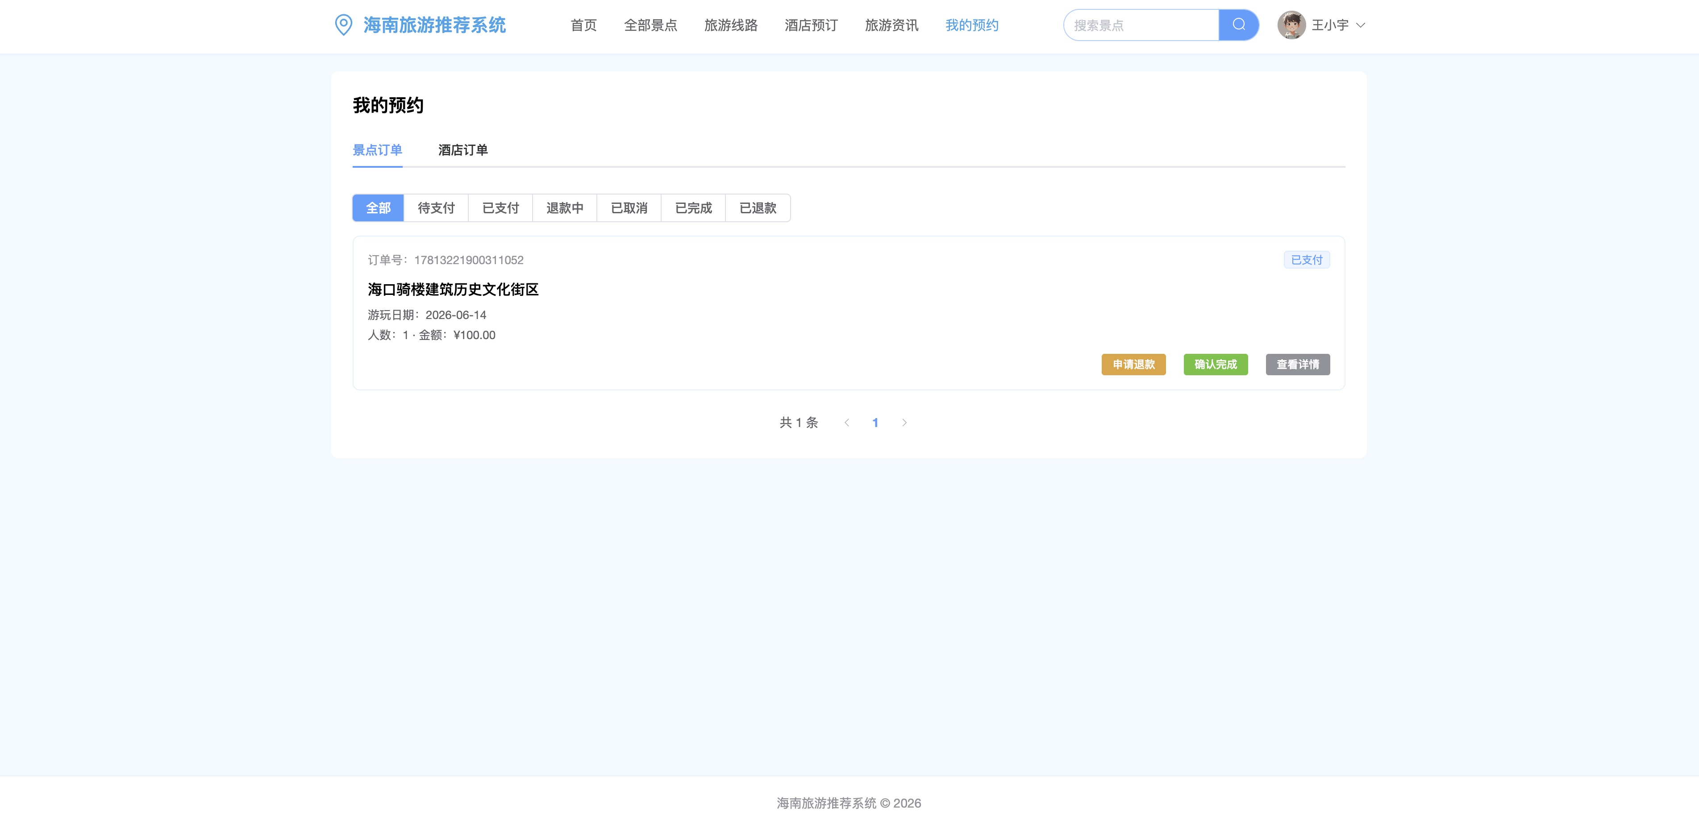Screen dimensions: 1699x829
Task: Filter orders by 已支付
Action: [500, 208]
